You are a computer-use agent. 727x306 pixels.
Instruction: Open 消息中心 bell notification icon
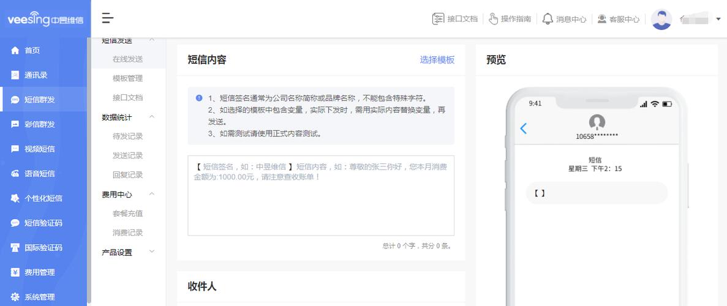548,19
